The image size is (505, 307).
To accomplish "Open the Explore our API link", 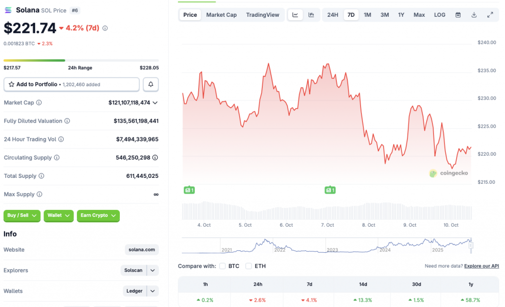I will coord(481,266).
